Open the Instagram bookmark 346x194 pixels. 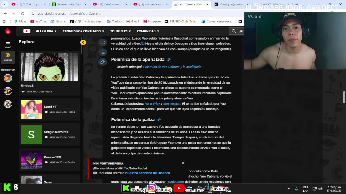[x=152, y=22]
